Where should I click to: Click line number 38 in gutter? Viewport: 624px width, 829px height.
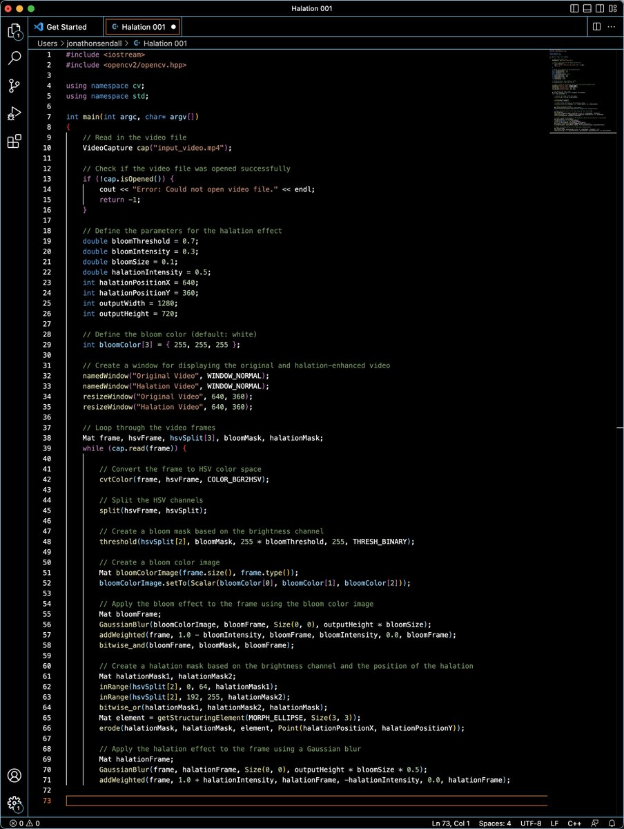[47, 438]
